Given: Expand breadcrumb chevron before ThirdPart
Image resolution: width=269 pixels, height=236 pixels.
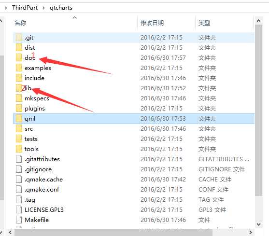Looking at the screenshot, I should tap(6, 8).
